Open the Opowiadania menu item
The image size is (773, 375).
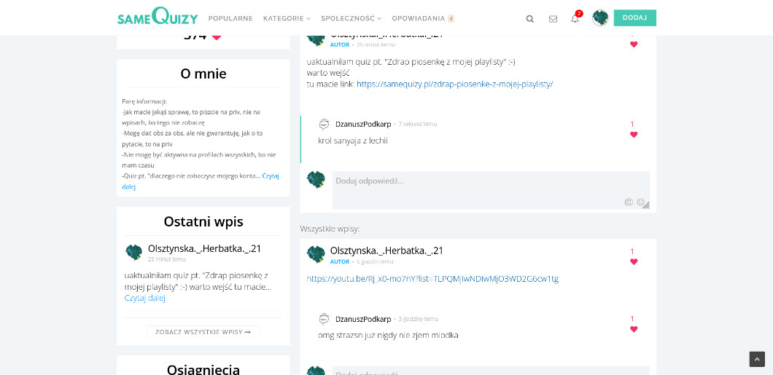pyautogui.click(x=418, y=18)
